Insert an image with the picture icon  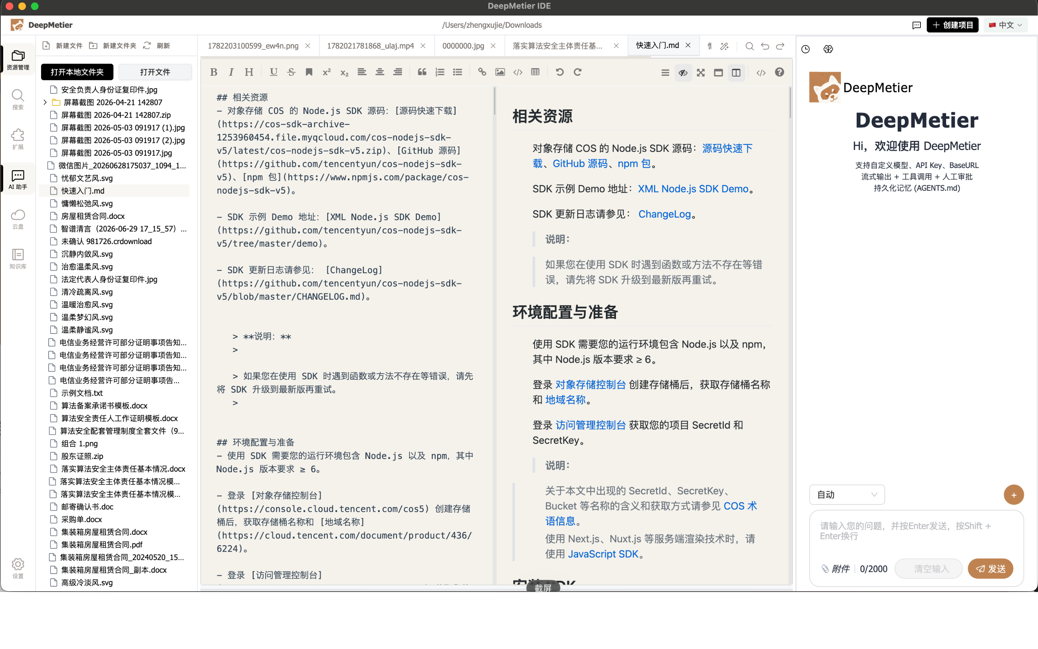click(500, 72)
